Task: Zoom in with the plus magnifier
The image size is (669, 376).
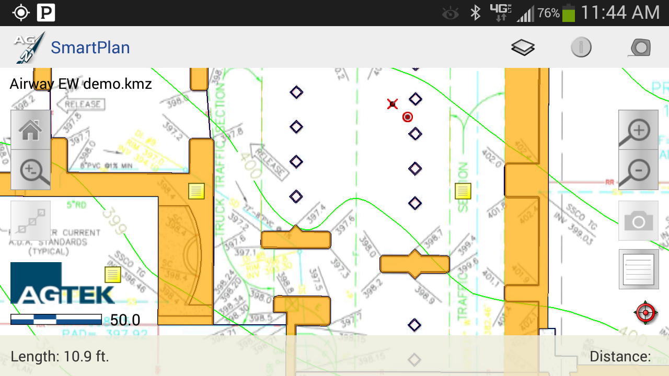Action: [638, 130]
